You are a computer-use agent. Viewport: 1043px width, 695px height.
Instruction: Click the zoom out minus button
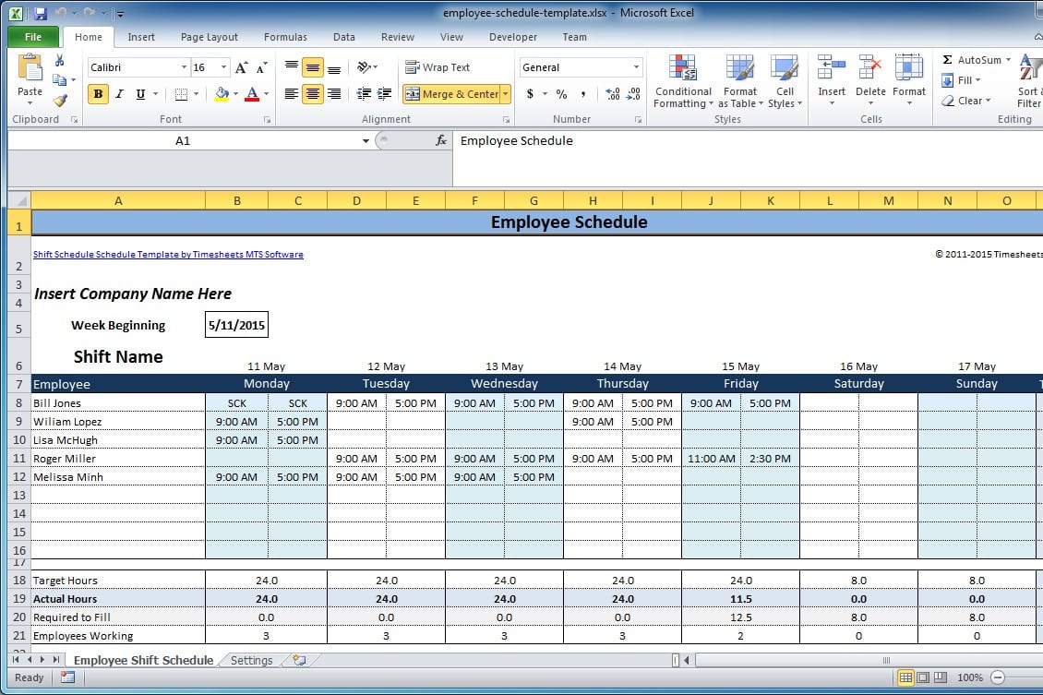tap(998, 677)
